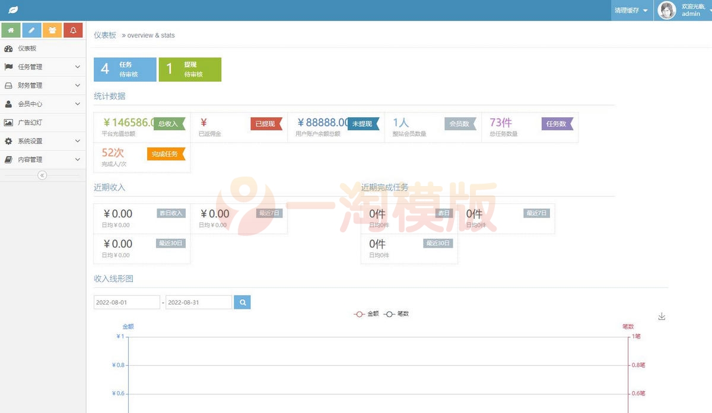Image resolution: width=712 pixels, height=413 pixels.
Task: Click the 最近30日 tag under 近期收入
Action: 171,244
